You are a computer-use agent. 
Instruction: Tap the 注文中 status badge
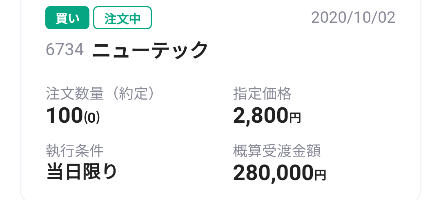[122, 19]
